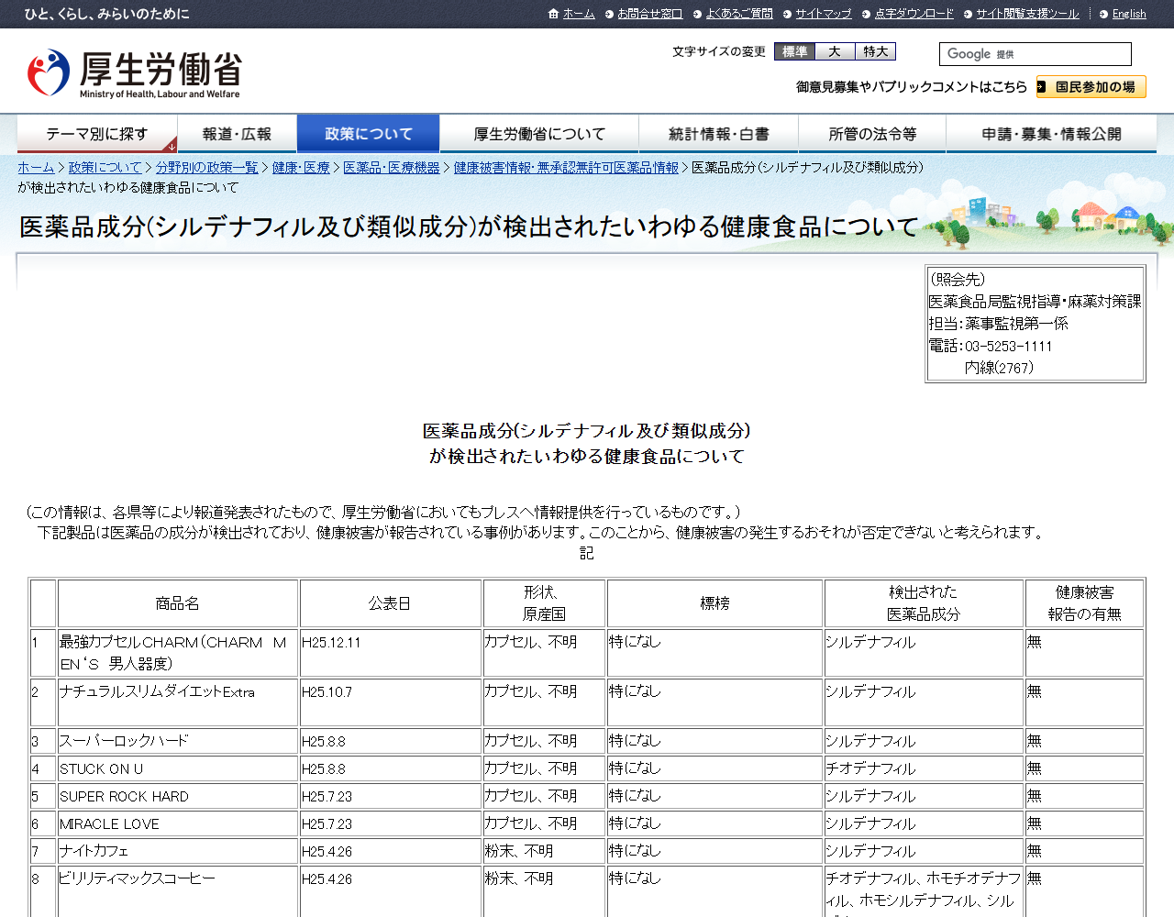The image size is (1174, 917).
Task: Click the 厚生労働省 logo
Action: point(134,73)
